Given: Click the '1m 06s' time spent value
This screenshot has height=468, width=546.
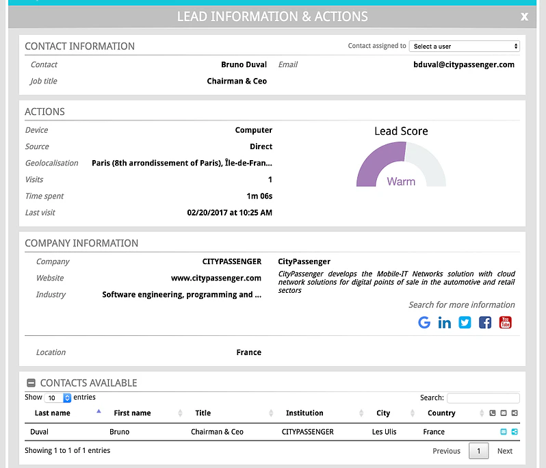Looking at the screenshot, I should [x=259, y=196].
